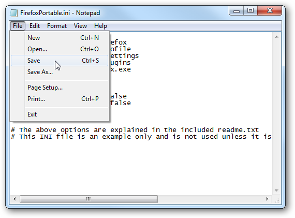Open the Format menu
The height and width of the screenshot is (218, 295).
57,26
